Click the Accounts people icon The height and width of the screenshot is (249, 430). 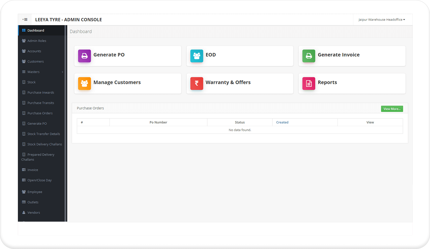[x=24, y=51]
